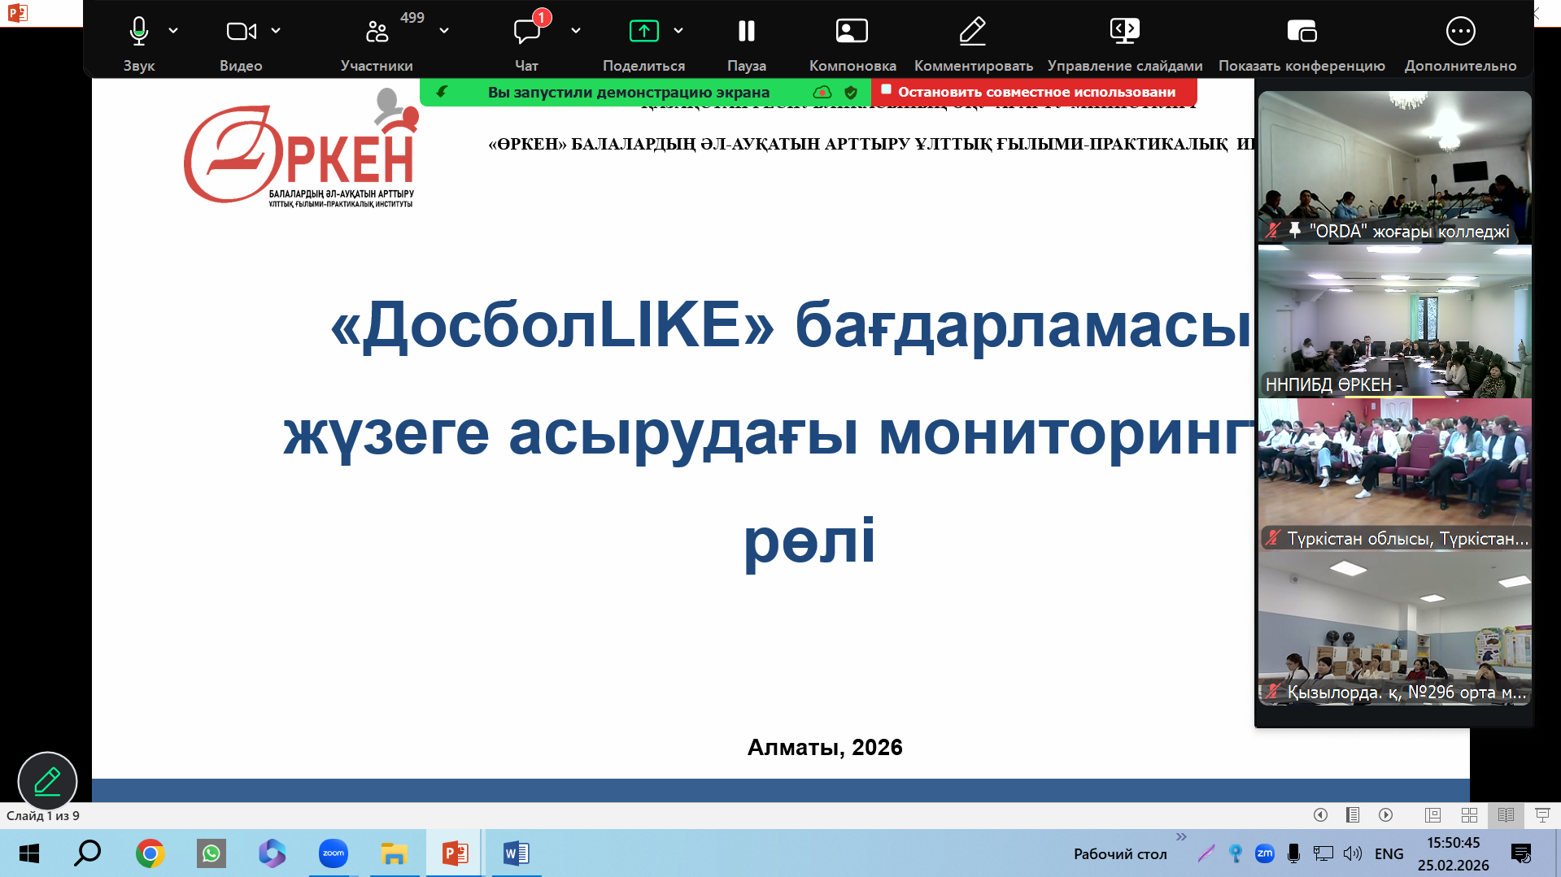Switch to Slide Sorter view
Viewport: 1561px width, 877px height.
coord(1469,815)
